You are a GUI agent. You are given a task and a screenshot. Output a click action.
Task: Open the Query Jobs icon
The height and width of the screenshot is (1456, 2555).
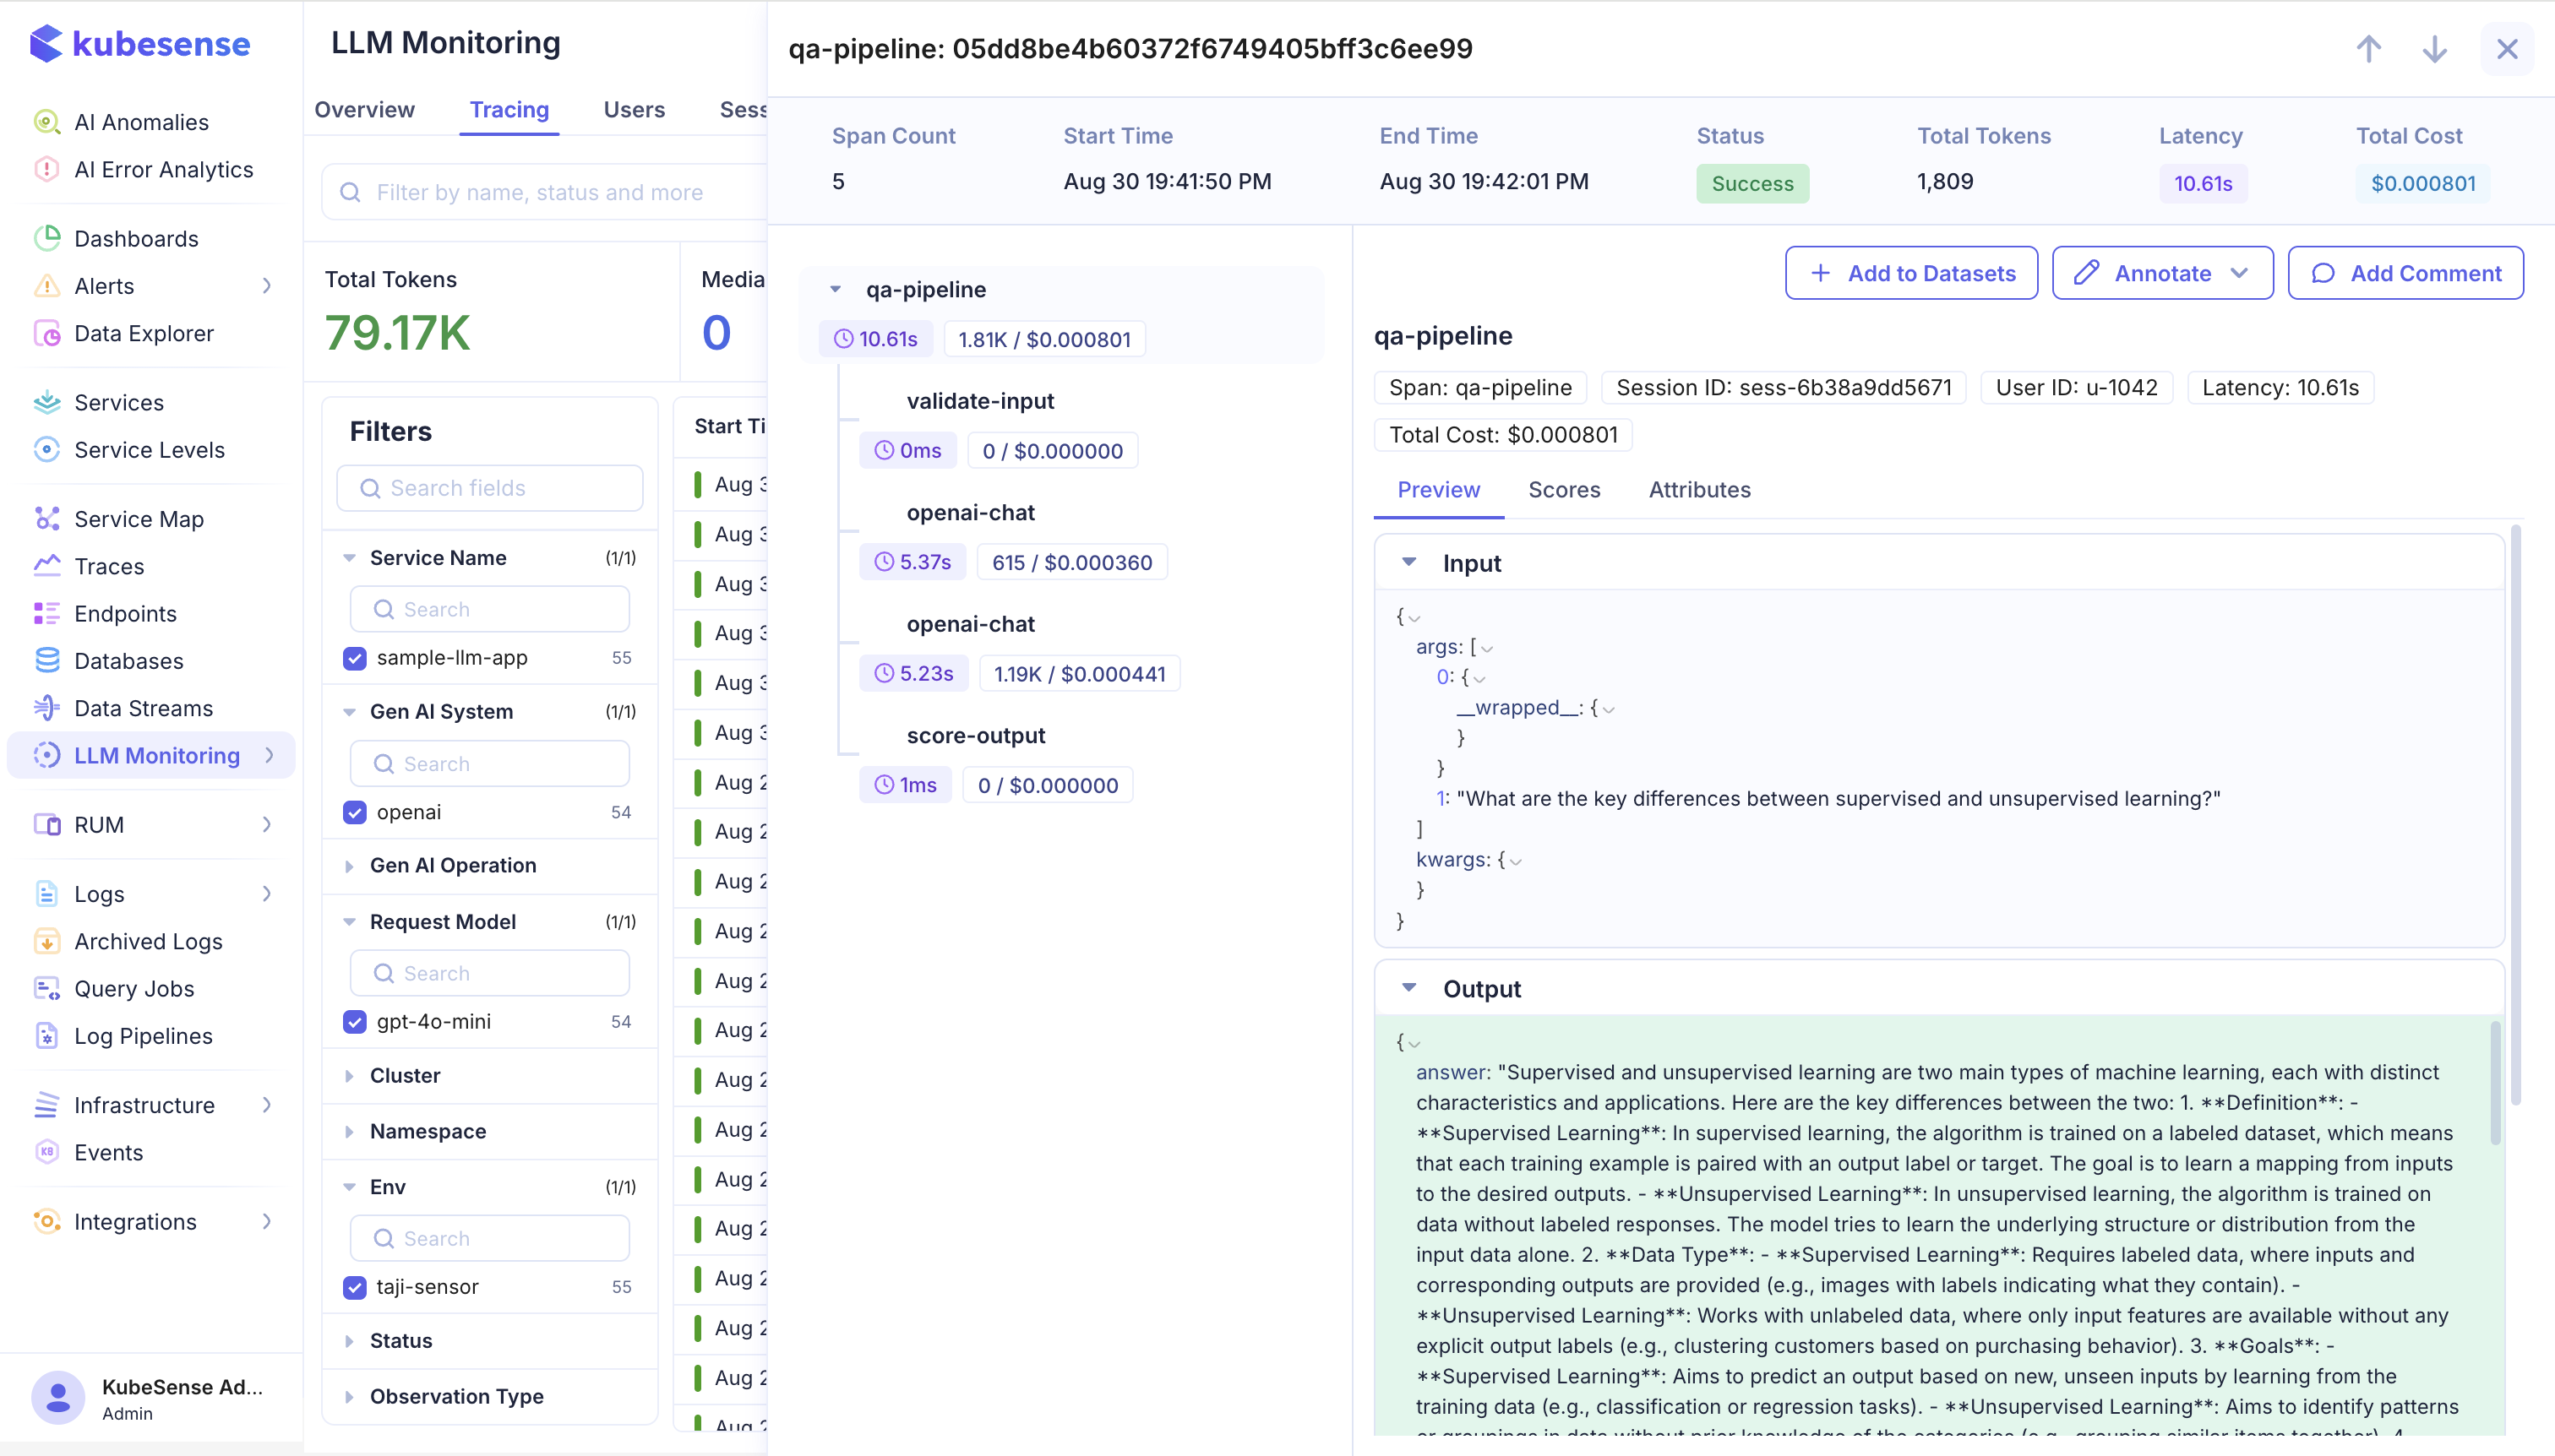tap(46, 988)
